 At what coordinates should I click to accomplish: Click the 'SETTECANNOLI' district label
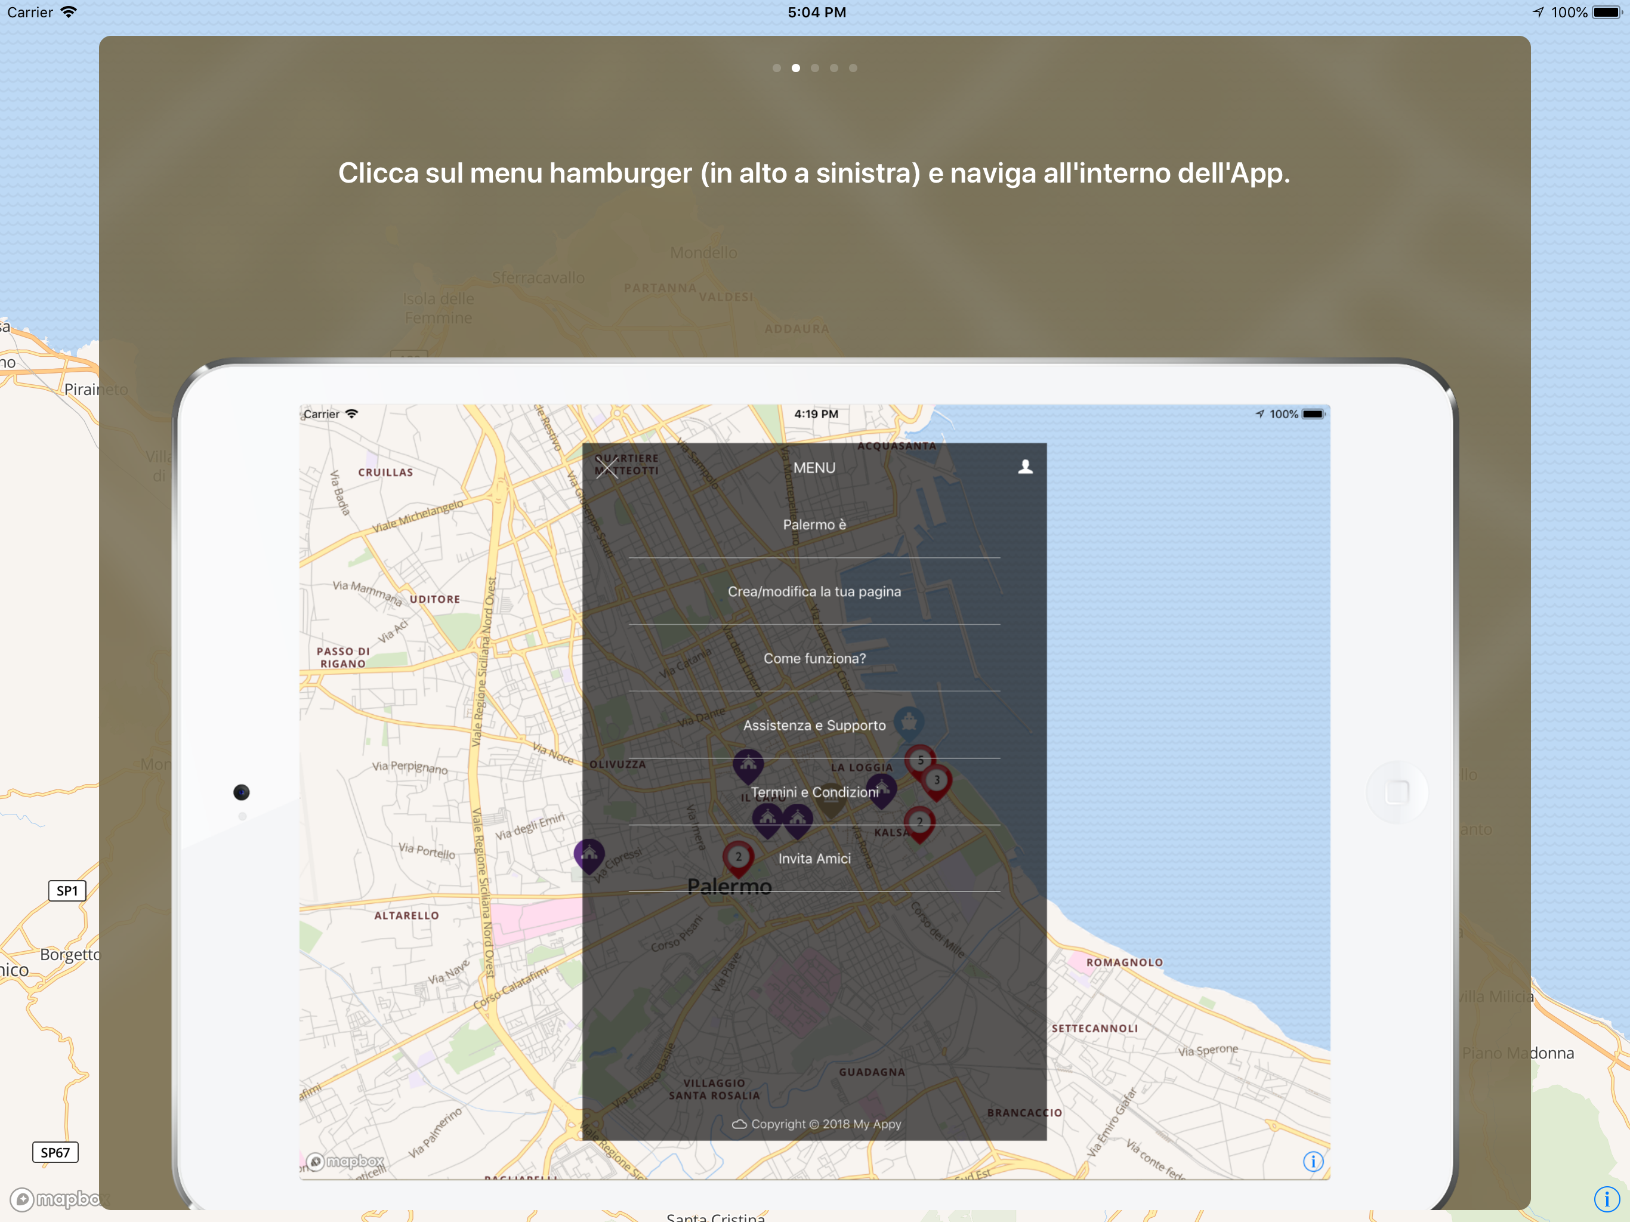pos(1094,1028)
